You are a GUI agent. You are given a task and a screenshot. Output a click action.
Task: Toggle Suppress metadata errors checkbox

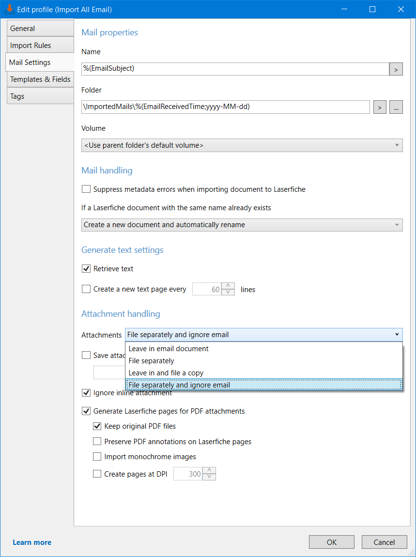pyautogui.click(x=86, y=189)
